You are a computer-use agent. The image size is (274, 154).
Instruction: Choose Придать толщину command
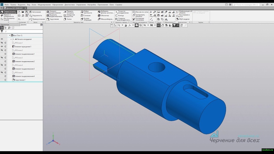tap(69, 12)
